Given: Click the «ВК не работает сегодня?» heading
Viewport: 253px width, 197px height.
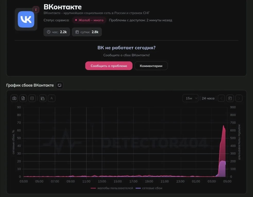Looking at the screenshot, I should (127, 48).
